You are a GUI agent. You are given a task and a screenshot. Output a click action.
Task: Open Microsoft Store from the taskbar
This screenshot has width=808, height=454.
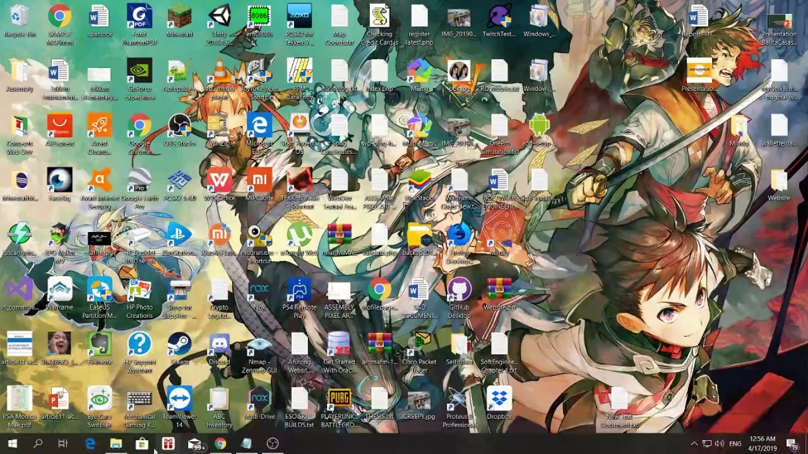click(142, 444)
